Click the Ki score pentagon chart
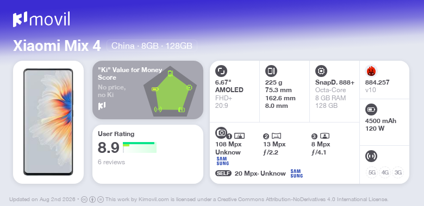Image resolution: width=424 pixels, height=206 pixels. click(x=170, y=91)
